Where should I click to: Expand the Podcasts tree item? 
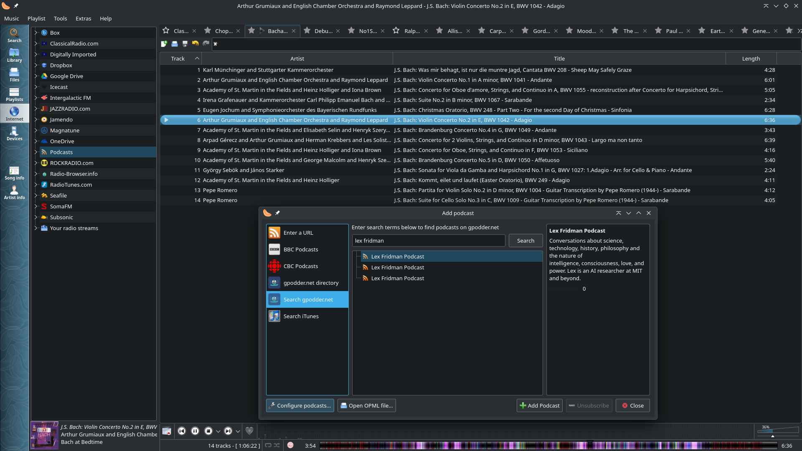point(36,152)
